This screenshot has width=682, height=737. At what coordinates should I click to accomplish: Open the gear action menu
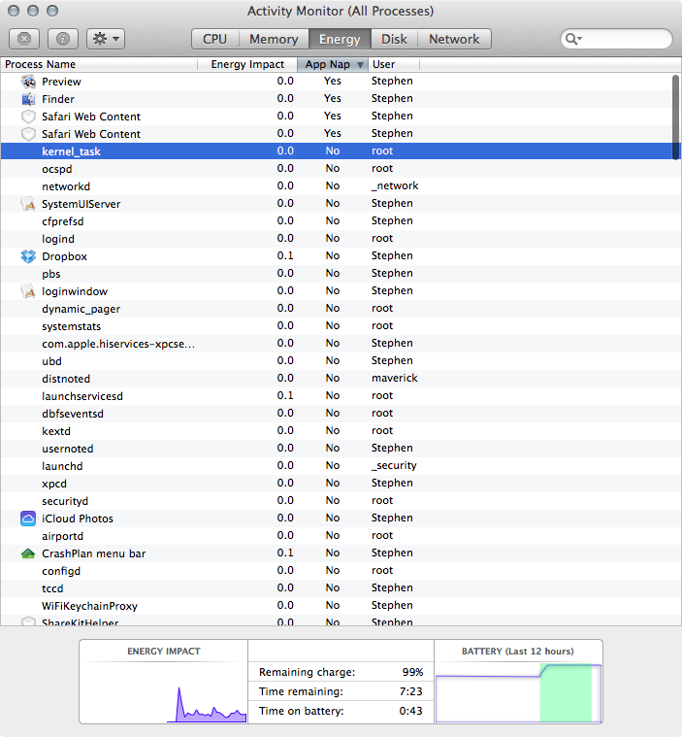tap(106, 39)
